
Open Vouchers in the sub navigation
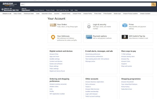coord(57,14)
